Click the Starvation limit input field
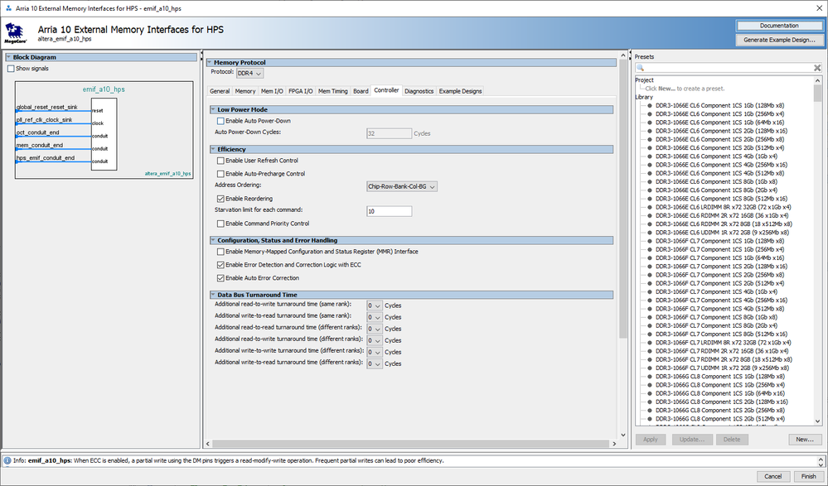Image resolution: width=828 pixels, height=486 pixels. coord(389,211)
